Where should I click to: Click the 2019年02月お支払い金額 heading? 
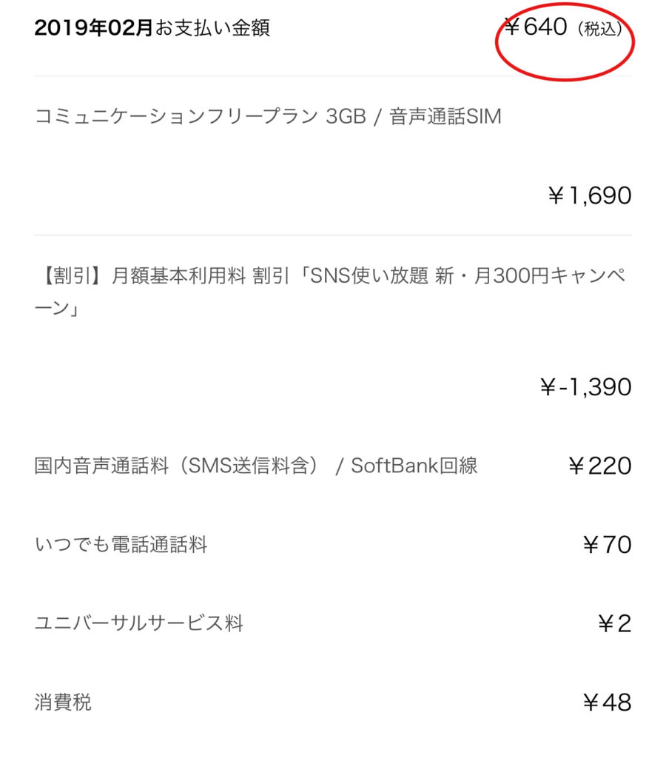(152, 27)
